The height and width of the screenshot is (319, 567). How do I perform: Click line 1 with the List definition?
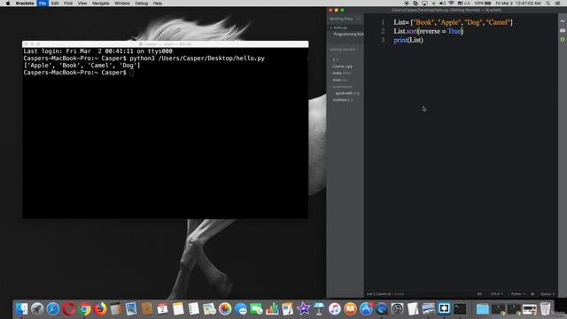(x=453, y=22)
